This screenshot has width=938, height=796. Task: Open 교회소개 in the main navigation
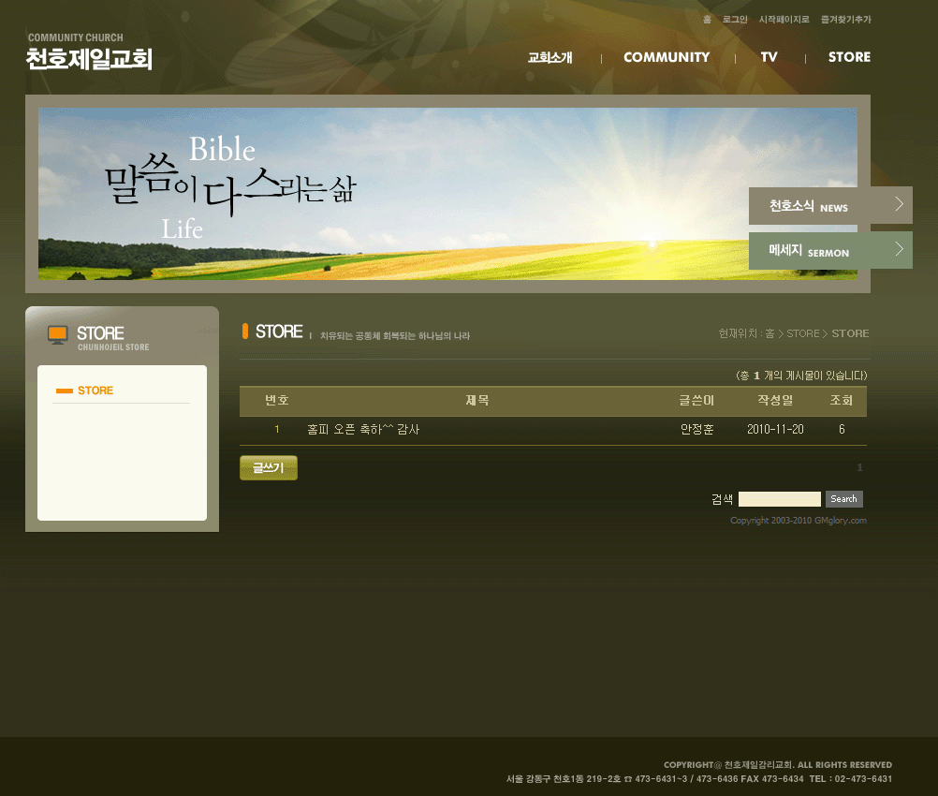(x=550, y=58)
